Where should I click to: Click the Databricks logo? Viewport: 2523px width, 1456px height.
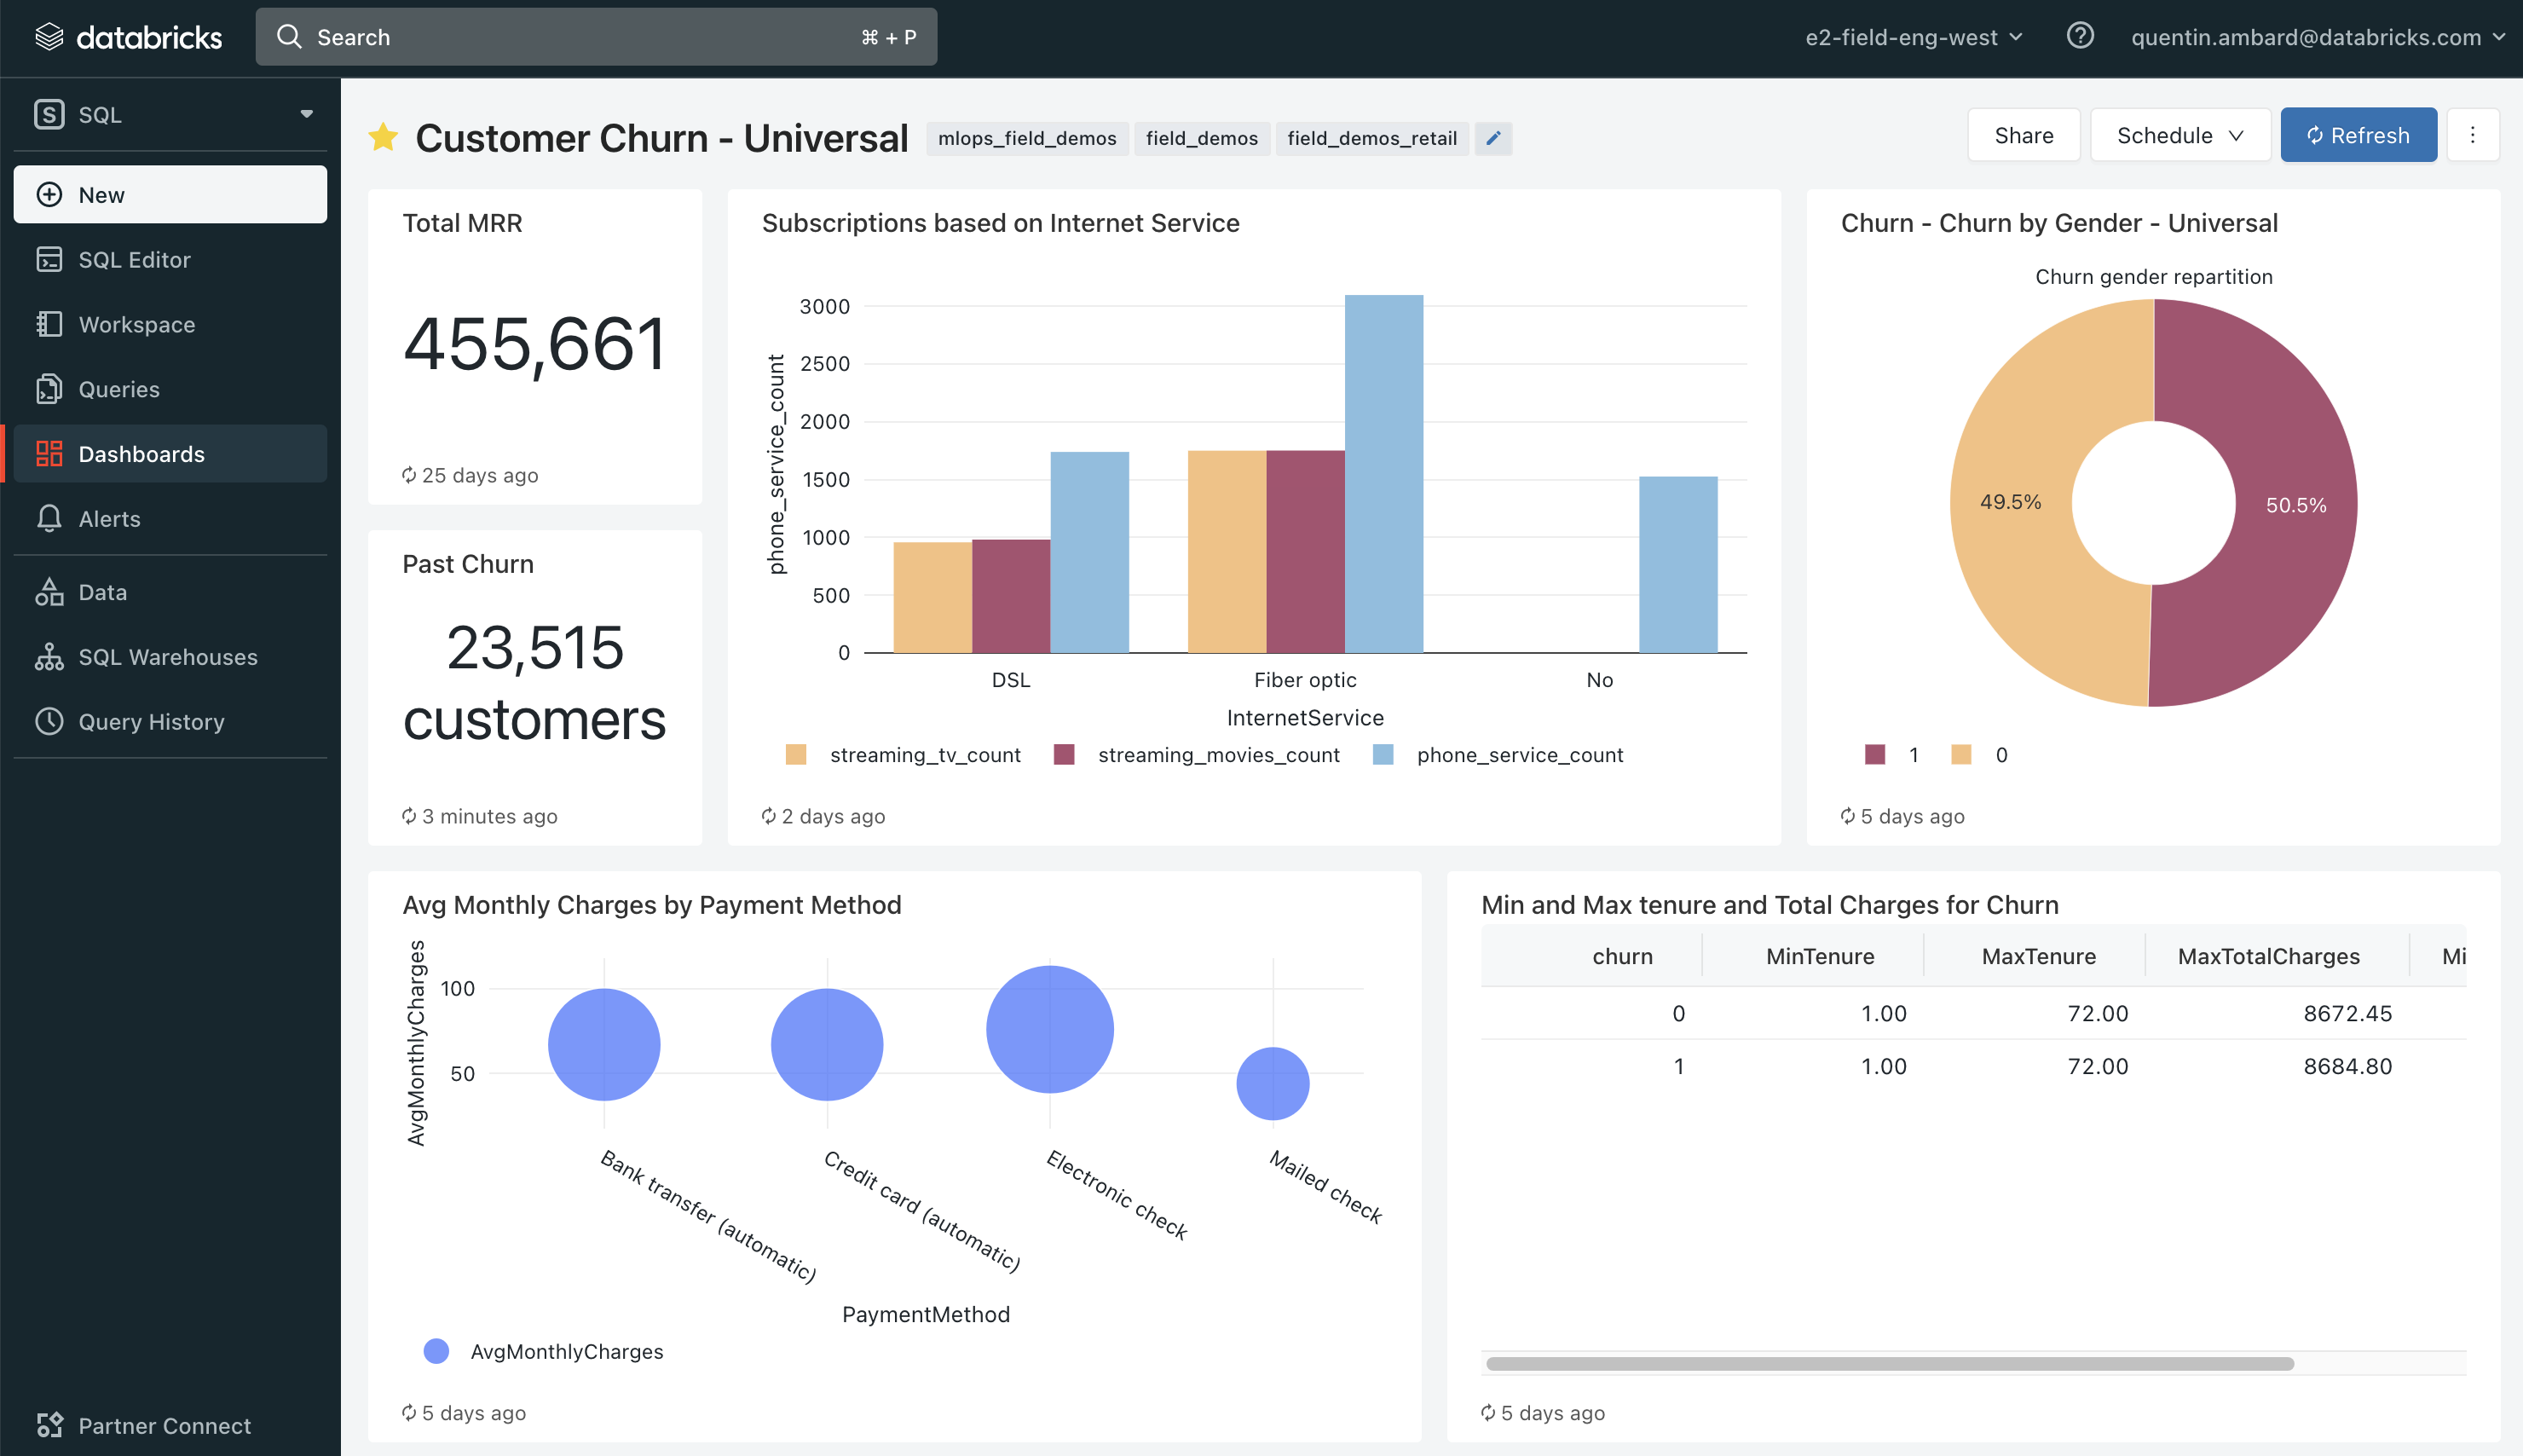point(129,37)
